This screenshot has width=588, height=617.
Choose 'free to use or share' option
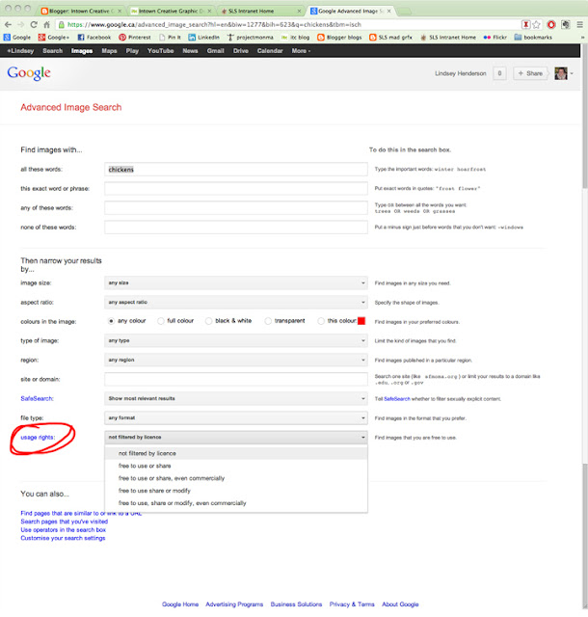[x=236, y=466]
